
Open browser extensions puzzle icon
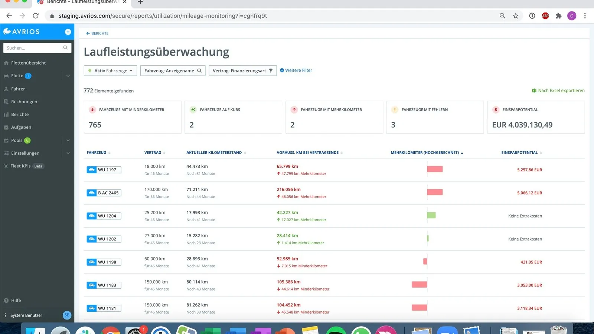(x=558, y=16)
